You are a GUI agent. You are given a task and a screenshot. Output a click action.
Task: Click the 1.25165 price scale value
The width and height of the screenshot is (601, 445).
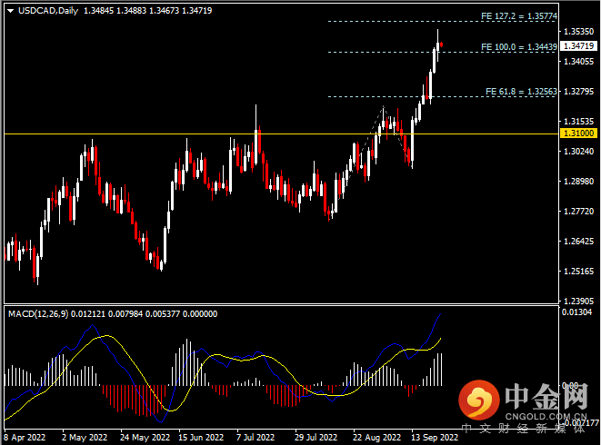(579, 272)
